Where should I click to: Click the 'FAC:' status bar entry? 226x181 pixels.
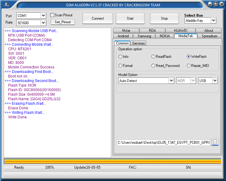coord(133,167)
